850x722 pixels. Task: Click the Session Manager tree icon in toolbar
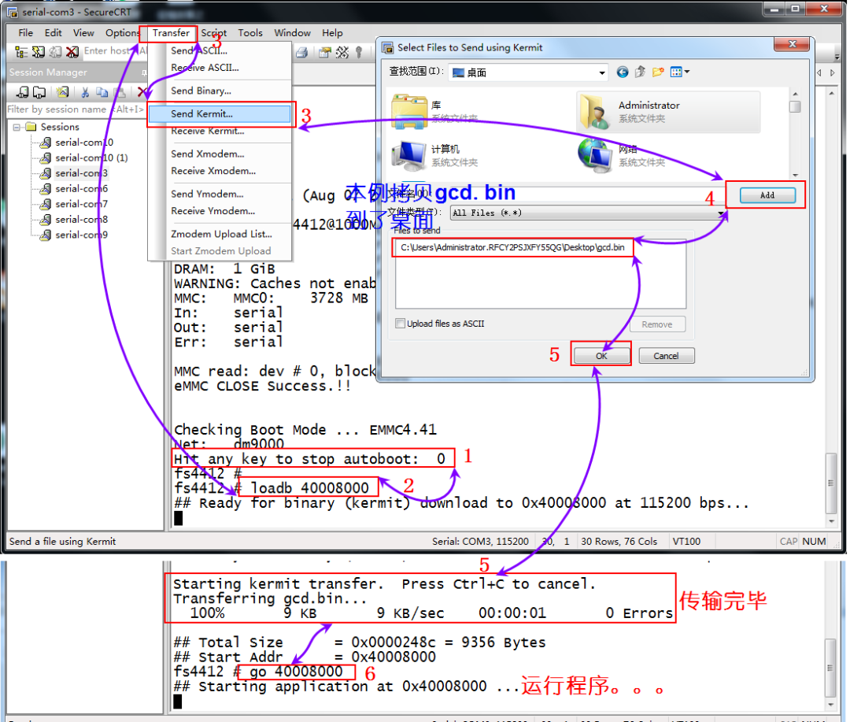coord(21,52)
